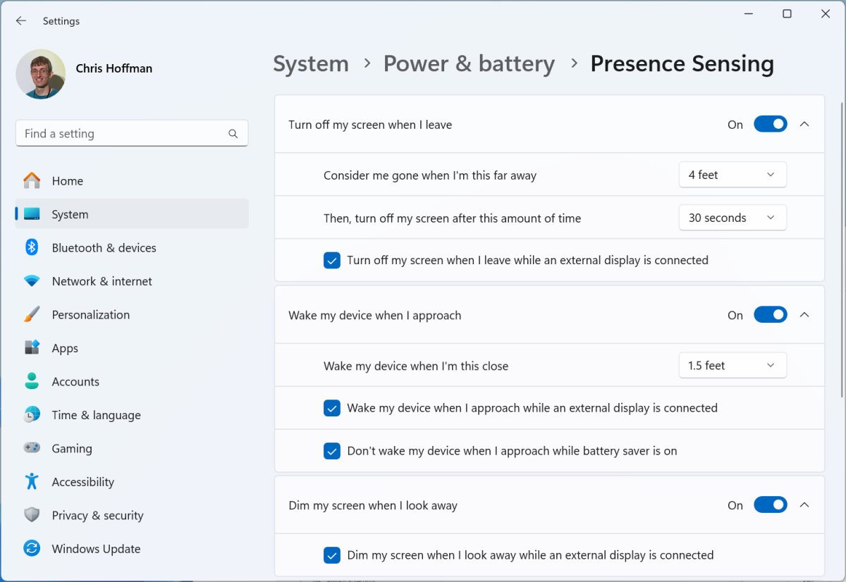Click the Windows Update sync icon
Viewport: 846px width, 582px height.
(32, 548)
